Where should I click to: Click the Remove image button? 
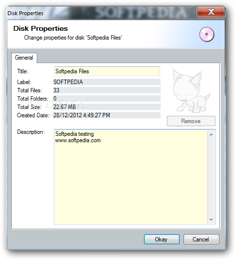[x=191, y=121]
